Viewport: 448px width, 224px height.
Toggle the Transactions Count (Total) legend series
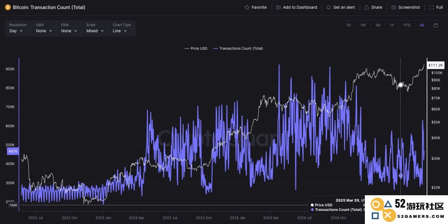(x=238, y=49)
